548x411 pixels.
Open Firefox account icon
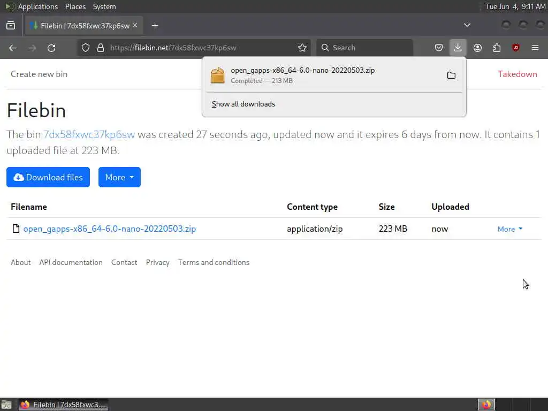tap(477, 48)
